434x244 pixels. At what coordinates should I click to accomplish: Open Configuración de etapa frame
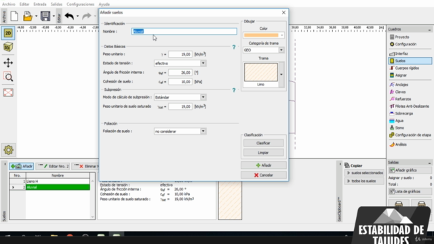coord(410,135)
